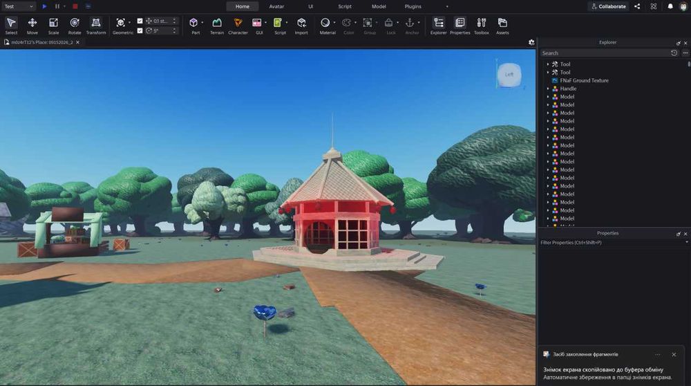691x386 pixels.
Task: Select FNaF Ground Texture item
Action: [x=584, y=81]
